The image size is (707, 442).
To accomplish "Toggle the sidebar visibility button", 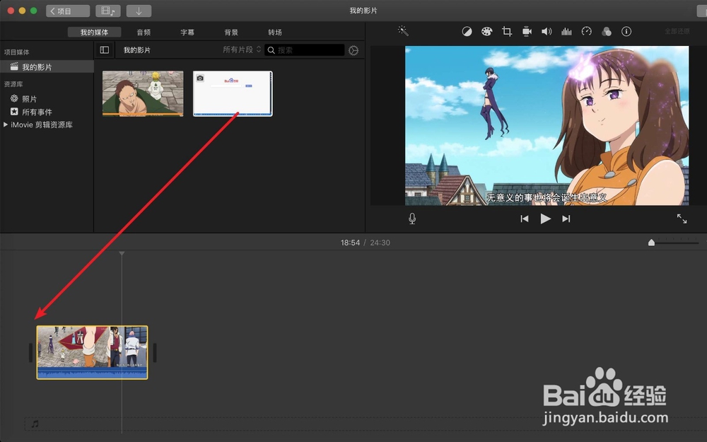I will (104, 50).
